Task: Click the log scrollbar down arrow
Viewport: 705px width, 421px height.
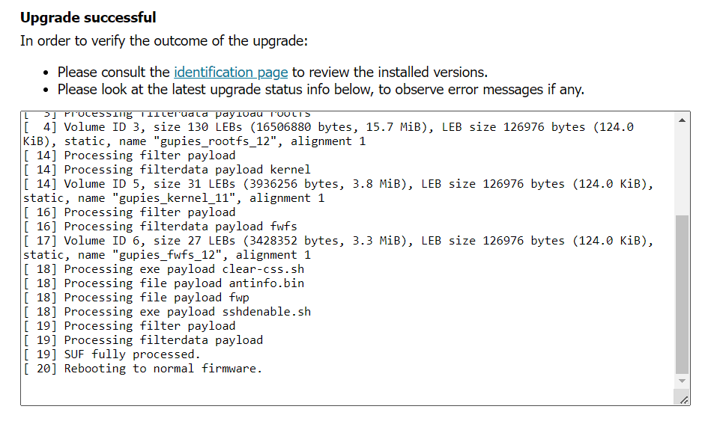Action: 682,381
